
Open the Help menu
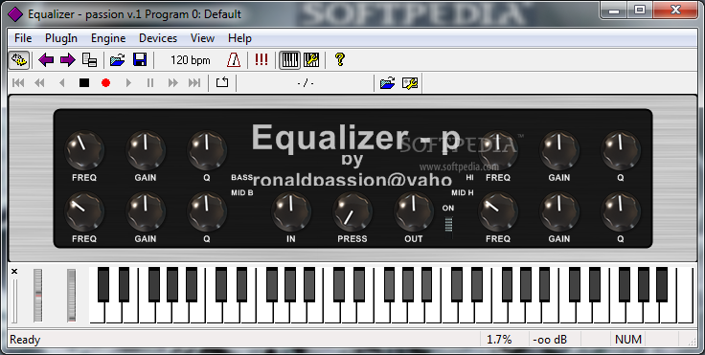pyautogui.click(x=239, y=38)
